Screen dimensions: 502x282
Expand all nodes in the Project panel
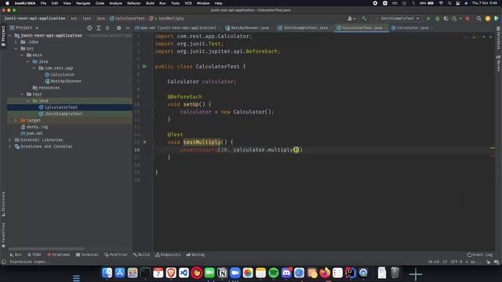pos(99,28)
